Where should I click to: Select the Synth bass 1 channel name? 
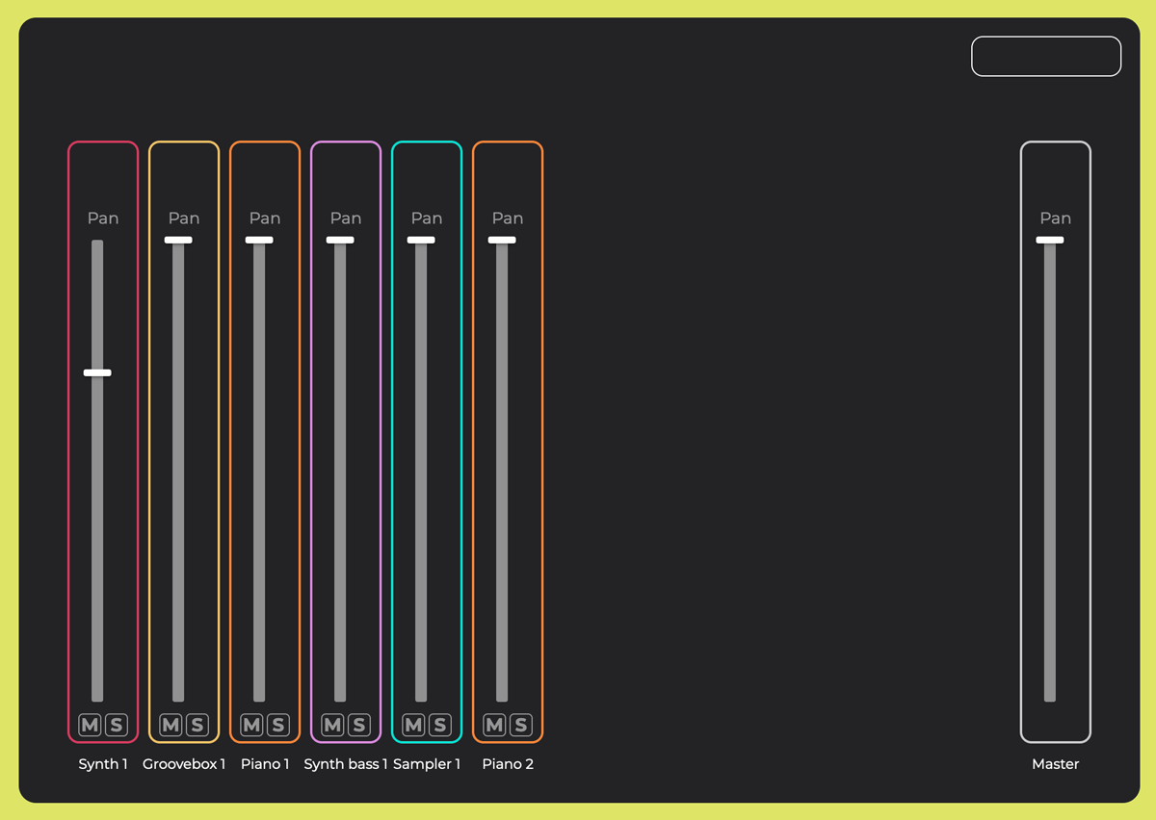(346, 764)
